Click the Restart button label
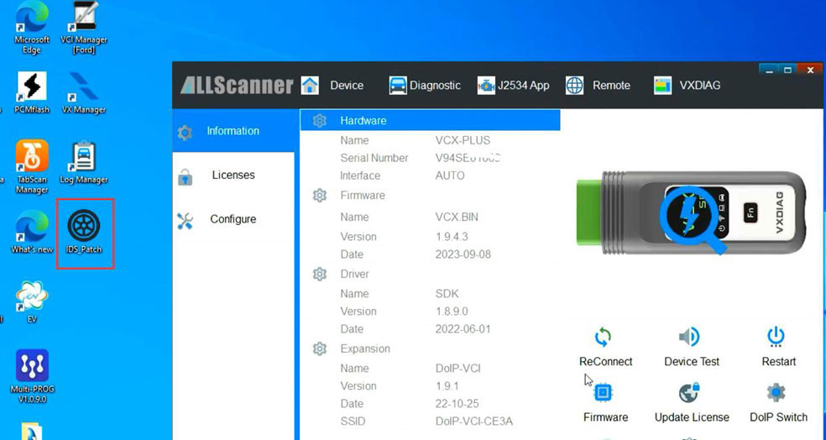Image resolution: width=826 pixels, height=440 pixels. (x=779, y=361)
